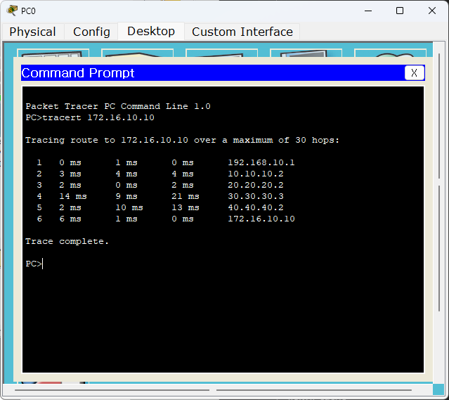Click the '13 ms' value in hop 5
Image resolution: width=449 pixels, height=400 pixels.
coord(186,207)
